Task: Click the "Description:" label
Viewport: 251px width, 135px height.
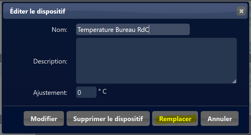Action: pyautogui.click(x=50, y=61)
